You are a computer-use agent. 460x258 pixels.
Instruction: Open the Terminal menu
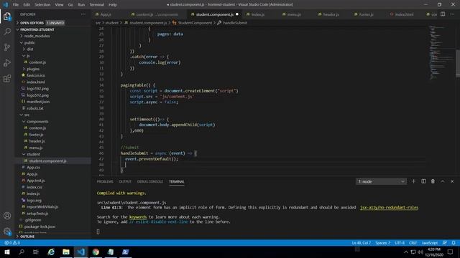(97, 4)
